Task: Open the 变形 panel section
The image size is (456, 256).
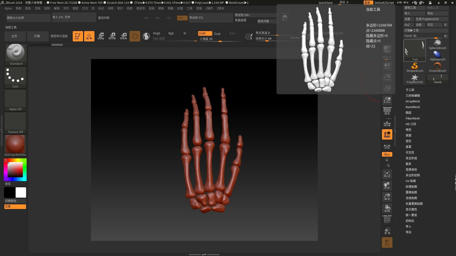Action: (409, 141)
